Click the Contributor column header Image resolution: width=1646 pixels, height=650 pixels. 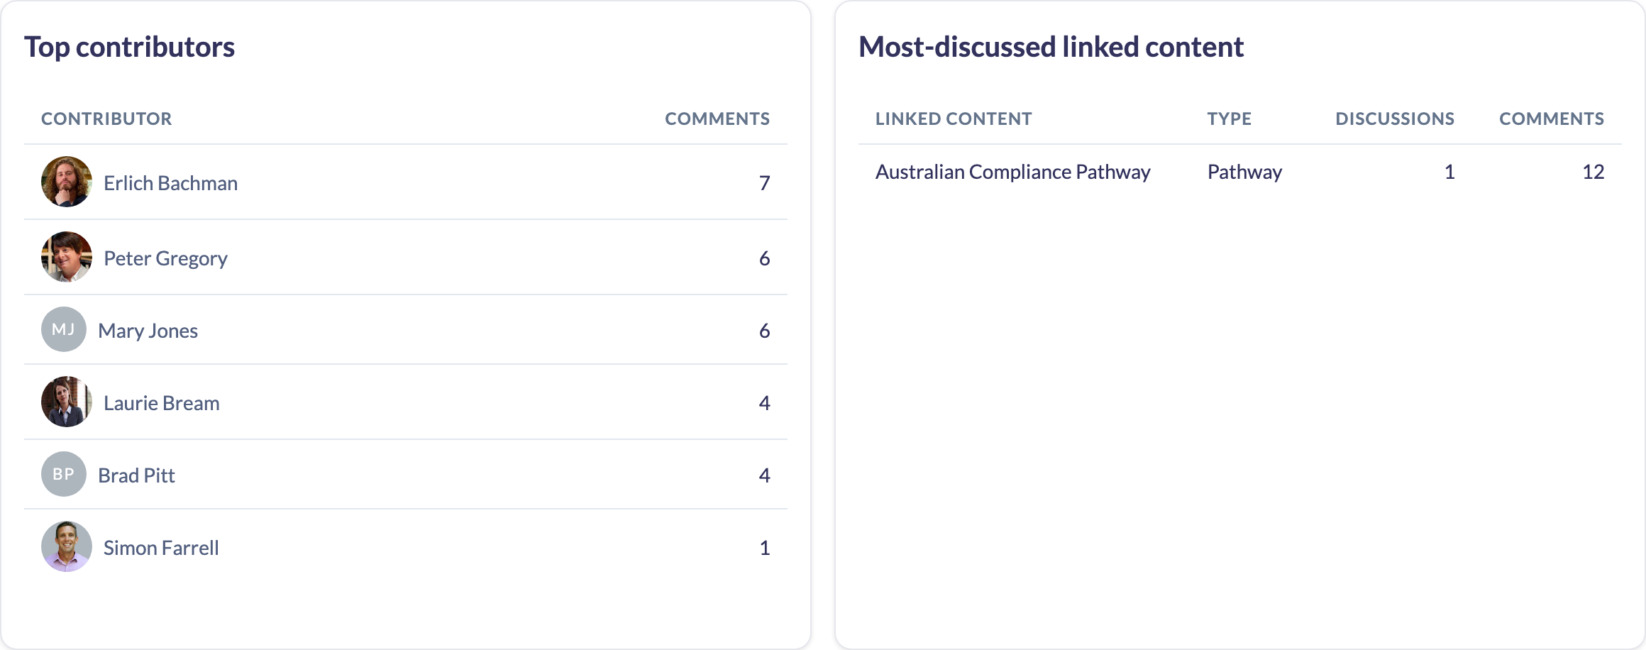106,119
